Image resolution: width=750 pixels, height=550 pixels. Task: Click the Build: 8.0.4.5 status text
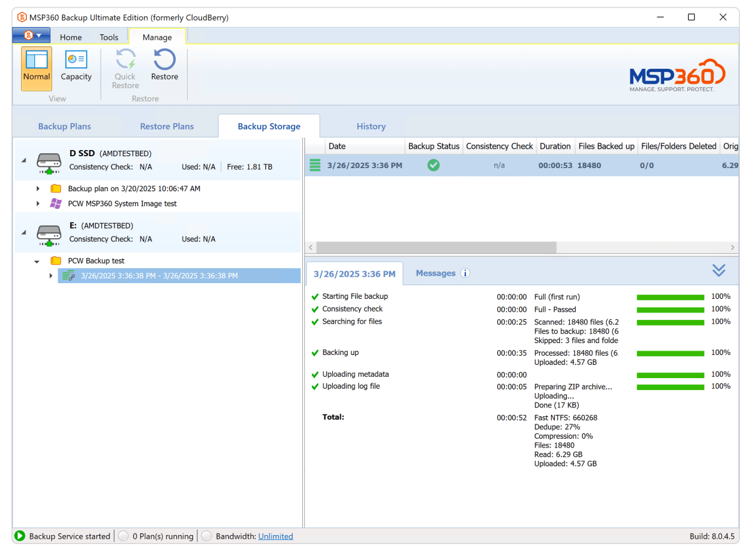pyautogui.click(x=712, y=536)
